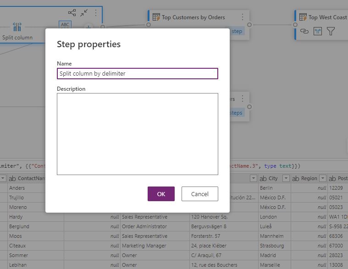This screenshot has height=269, width=348.
Task: Click the choose columns step icon
Action: pyautogui.click(x=318, y=31)
